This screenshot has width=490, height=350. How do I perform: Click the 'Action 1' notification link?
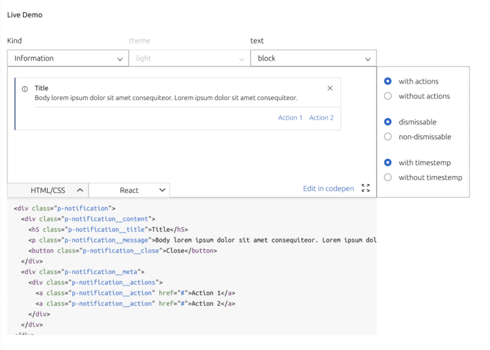[x=290, y=118]
